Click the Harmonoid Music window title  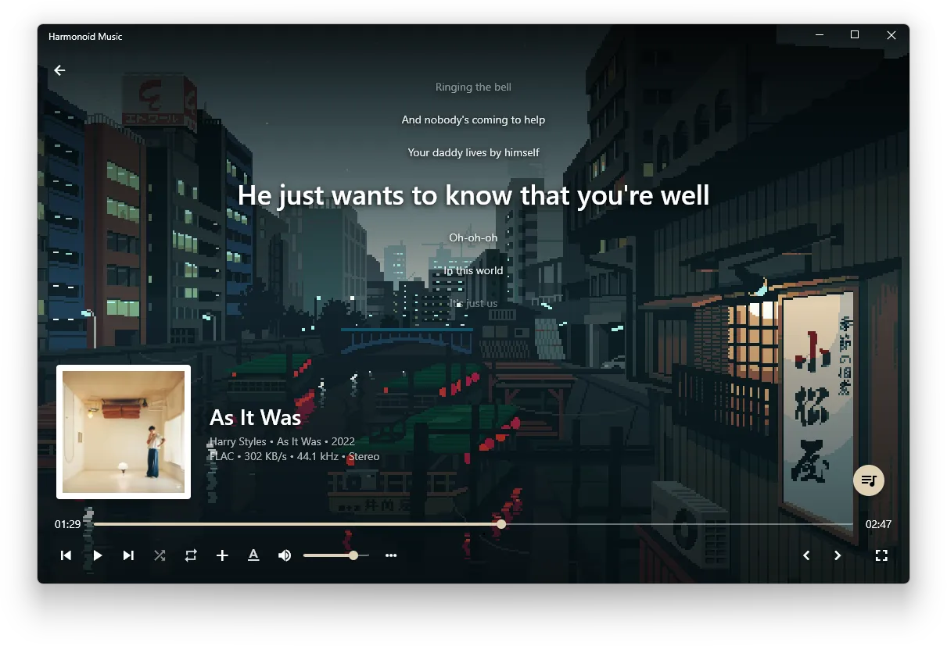click(85, 36)
